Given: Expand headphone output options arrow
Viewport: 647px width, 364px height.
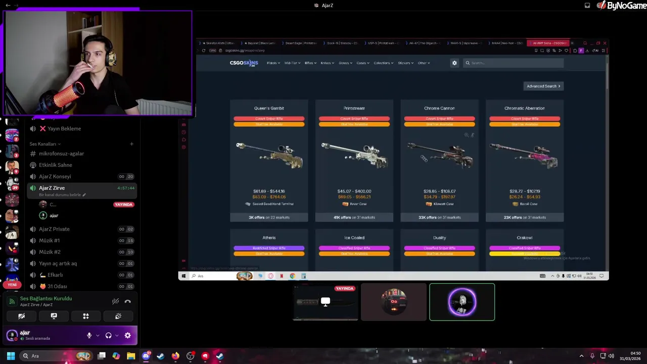Looking at the screenshot, I should point(117,335).
